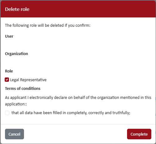Click 'The following role will be deleted' text
The width and height of the screenshot is (156, 144).
pos(48,26)
